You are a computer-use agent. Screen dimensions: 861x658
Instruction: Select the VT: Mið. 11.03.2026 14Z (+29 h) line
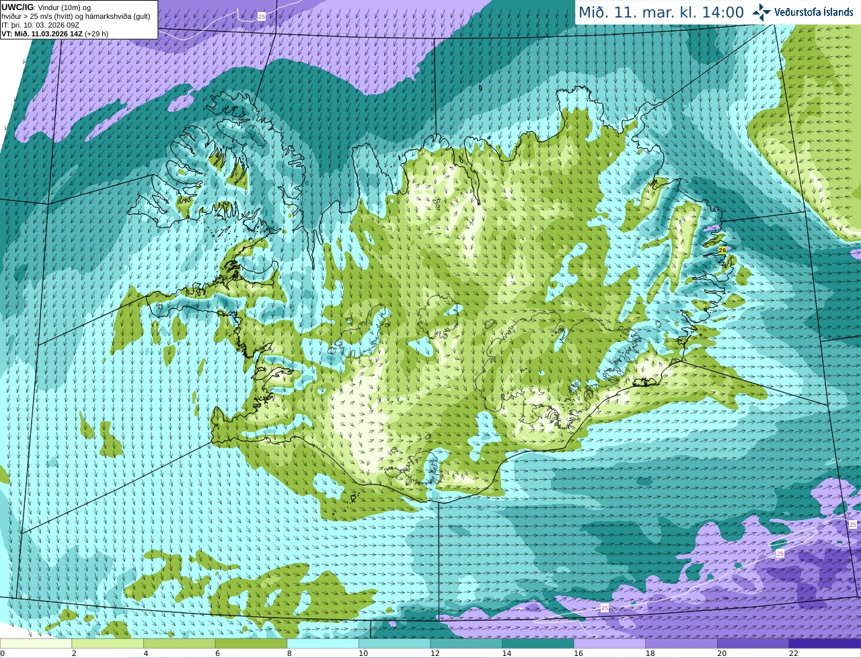coord(54,34)
